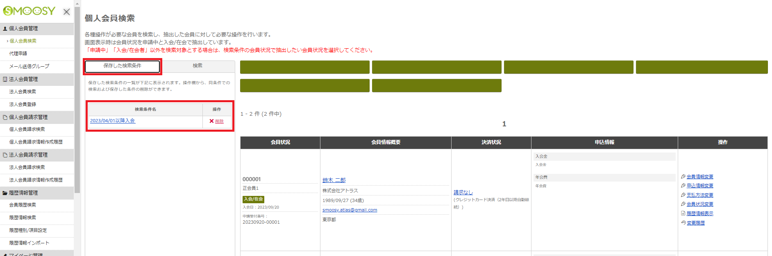Click the SMOOSY logo
Image resolution: width=772 pixels, height=256 pixels.
click(29, 11)
